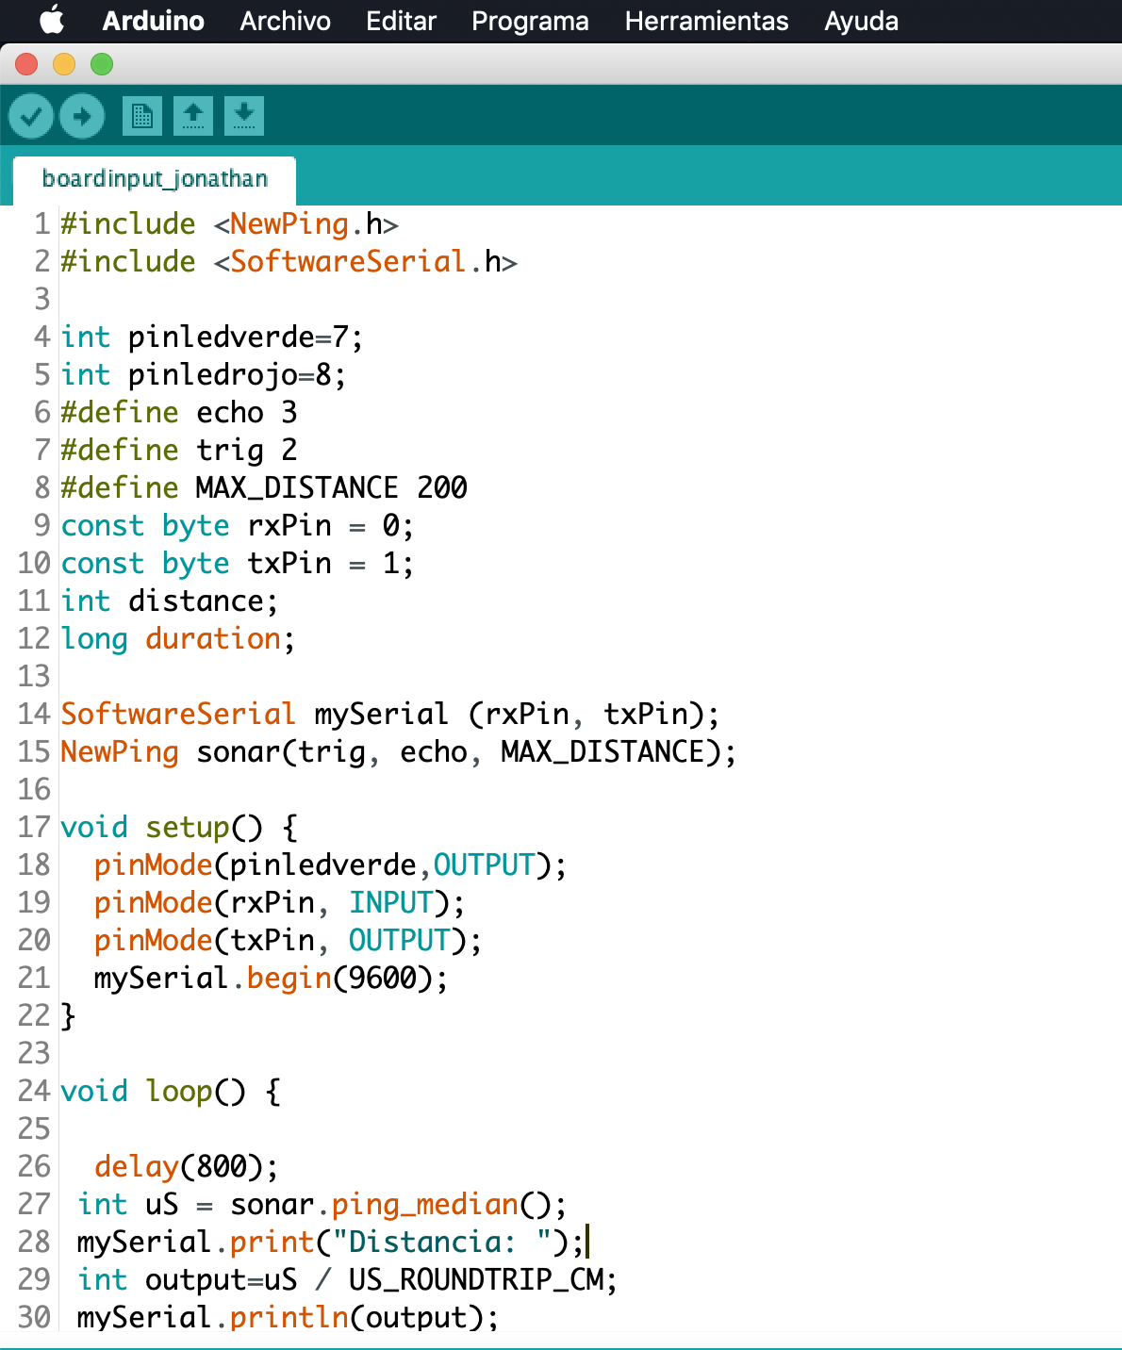Click the delay(800) statement
1122x1350 pixels.
187,1167
